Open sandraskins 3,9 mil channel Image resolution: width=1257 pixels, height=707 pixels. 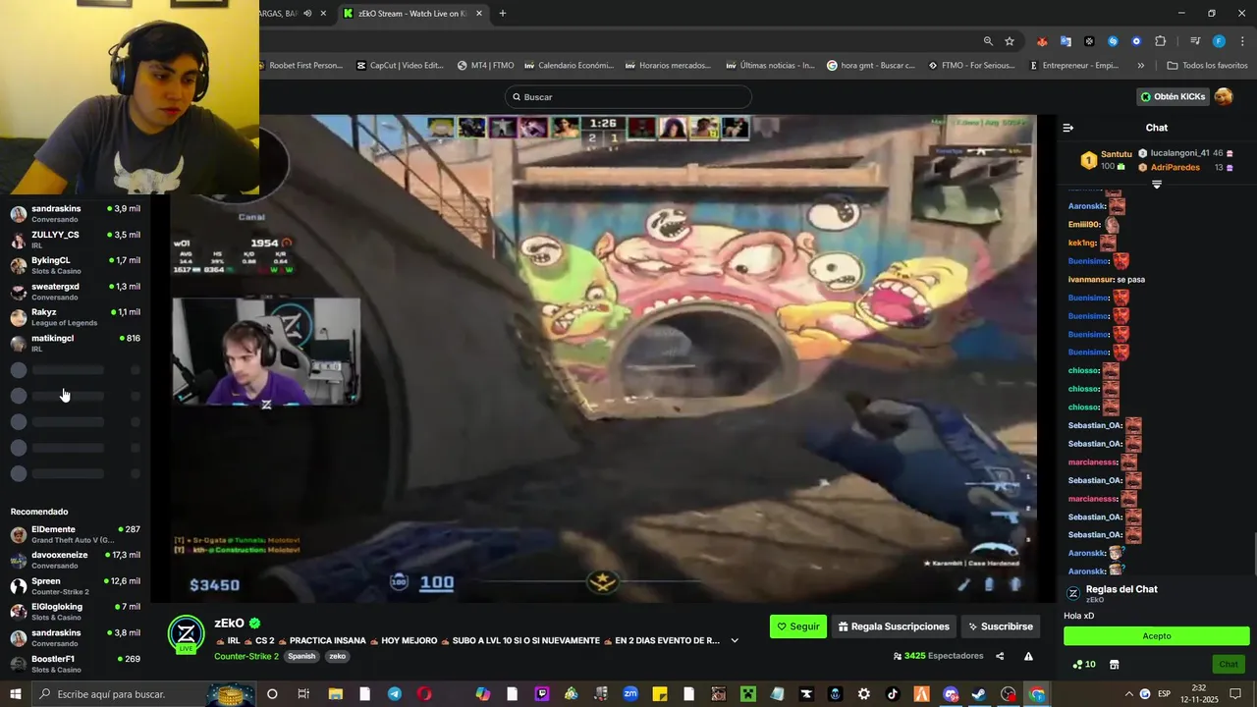[75, 213]
